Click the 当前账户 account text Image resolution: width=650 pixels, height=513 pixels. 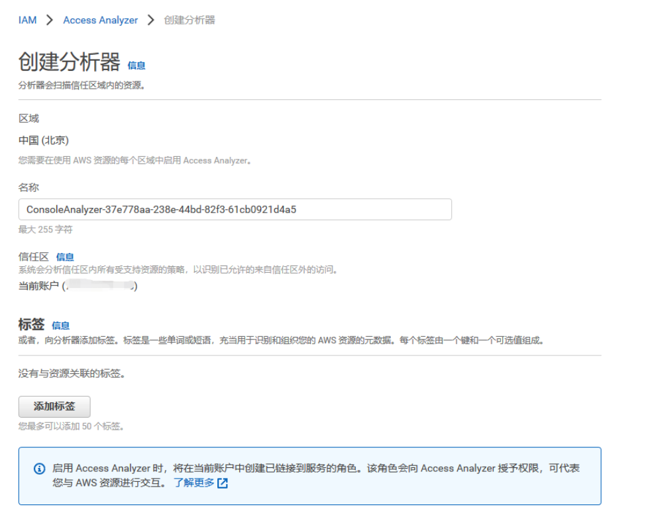(78, 286)
